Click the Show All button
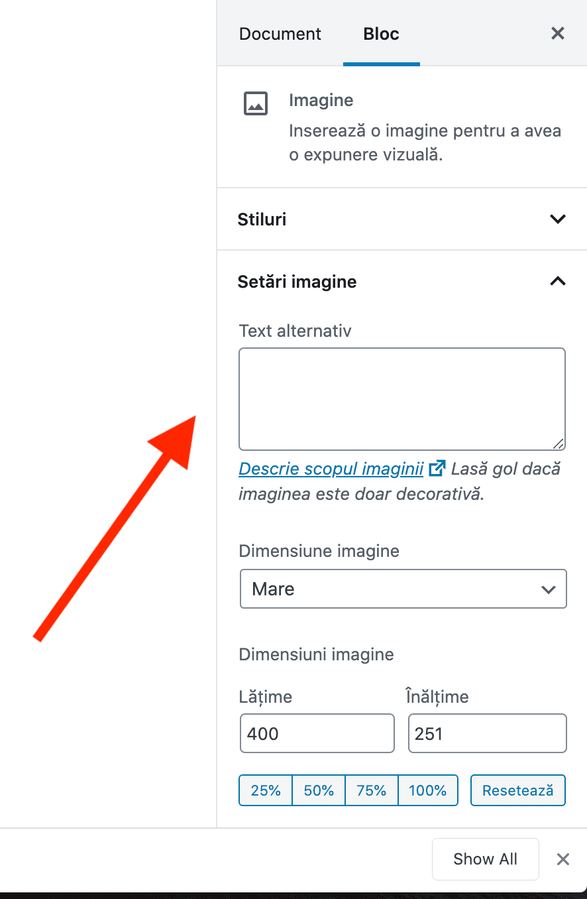Viewport: 587px width, 899px height. 485,859
